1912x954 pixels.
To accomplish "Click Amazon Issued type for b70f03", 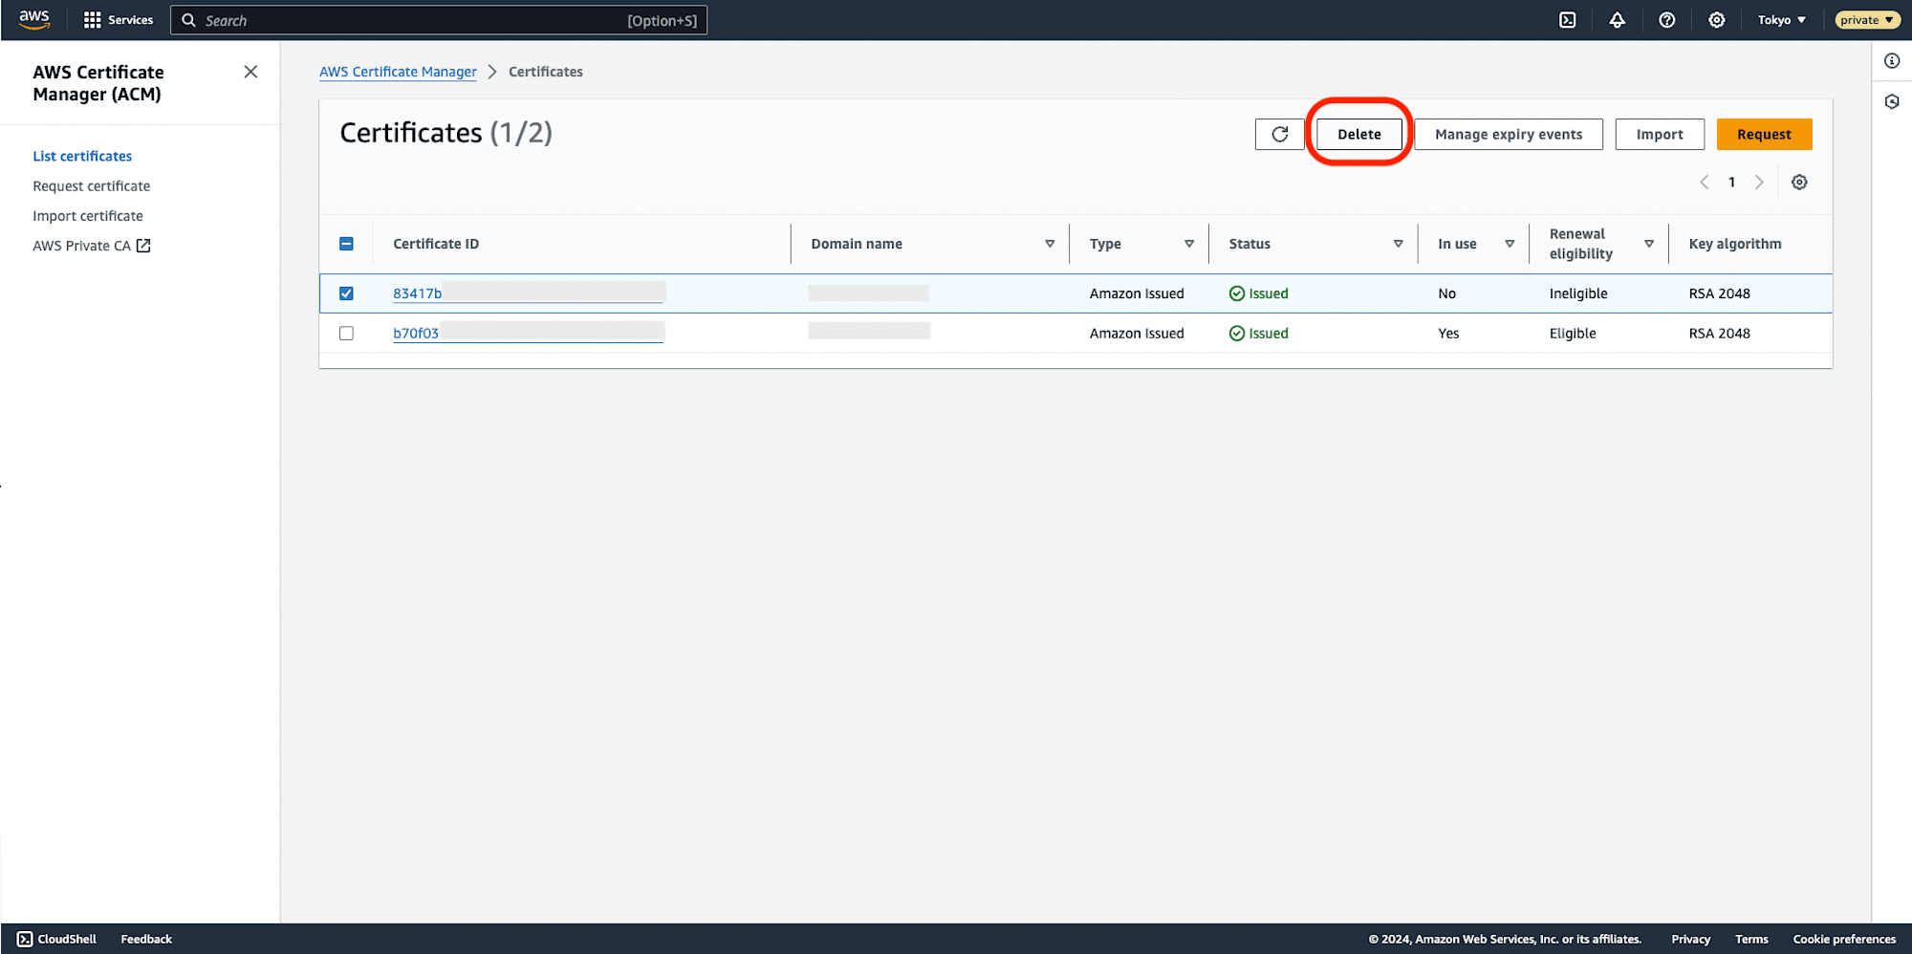I will (1137, 334).
